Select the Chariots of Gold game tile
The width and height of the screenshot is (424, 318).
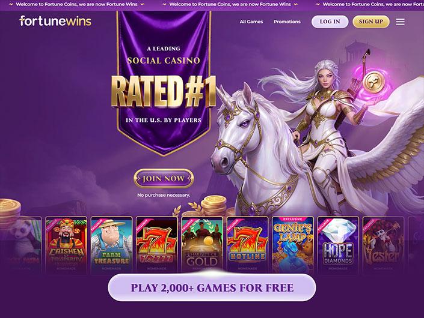pos(202,245)
